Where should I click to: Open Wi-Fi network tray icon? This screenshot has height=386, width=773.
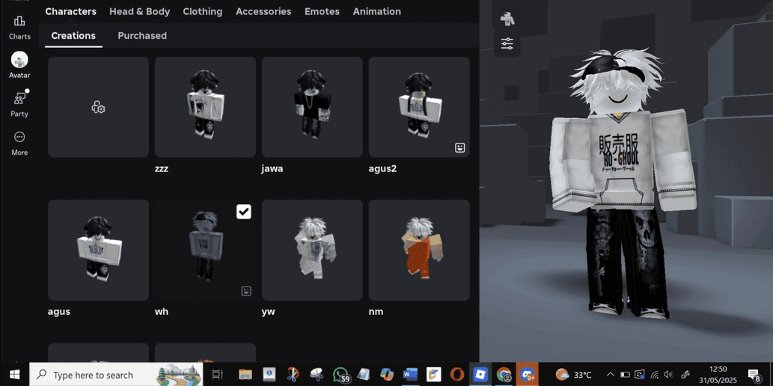tap(655, 375)
